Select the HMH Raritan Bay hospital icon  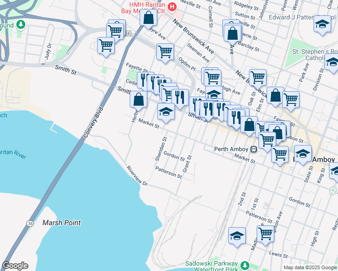click(172, 7)
